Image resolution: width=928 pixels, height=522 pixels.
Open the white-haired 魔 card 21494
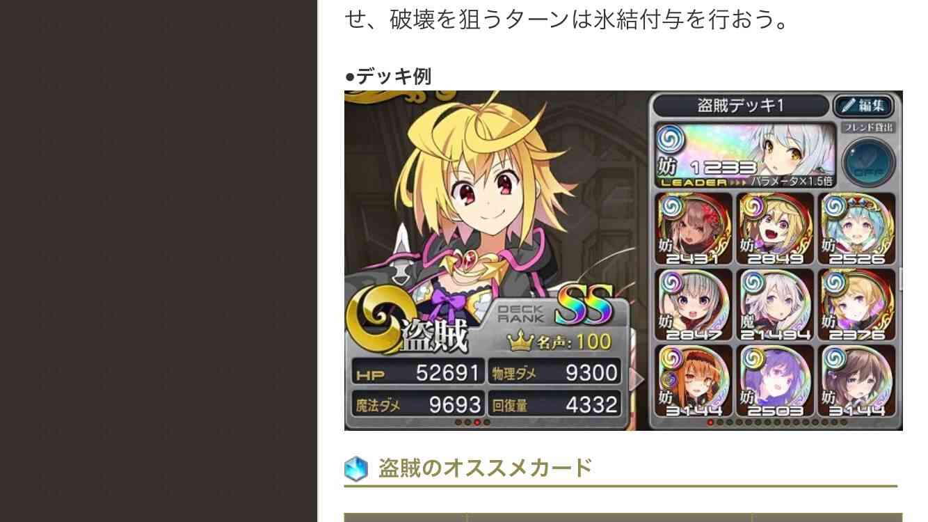pyautogui.click(x=775, y=304)
